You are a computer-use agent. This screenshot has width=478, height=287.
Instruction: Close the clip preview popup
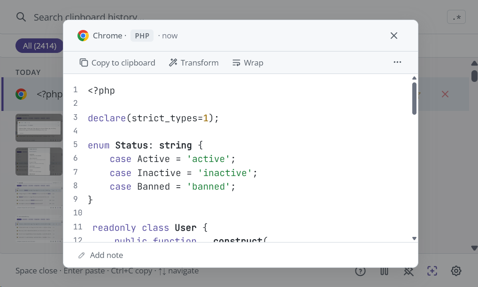coord(394,36)
